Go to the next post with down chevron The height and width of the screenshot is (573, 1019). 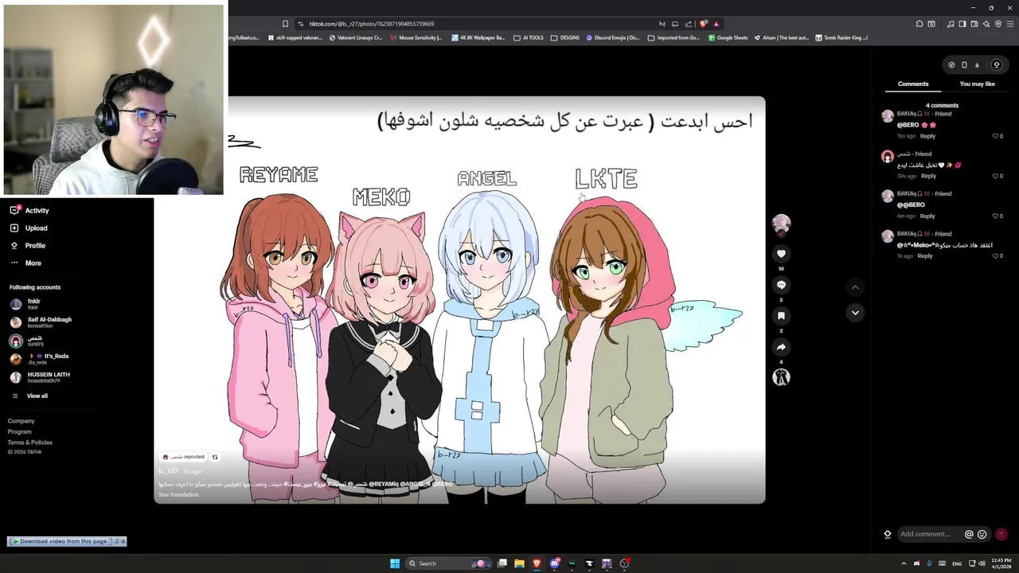pos(855,313)
